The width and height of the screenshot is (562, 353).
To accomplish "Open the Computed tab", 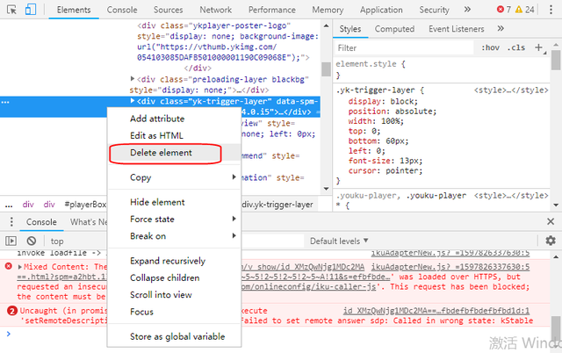I will [394, 29].
